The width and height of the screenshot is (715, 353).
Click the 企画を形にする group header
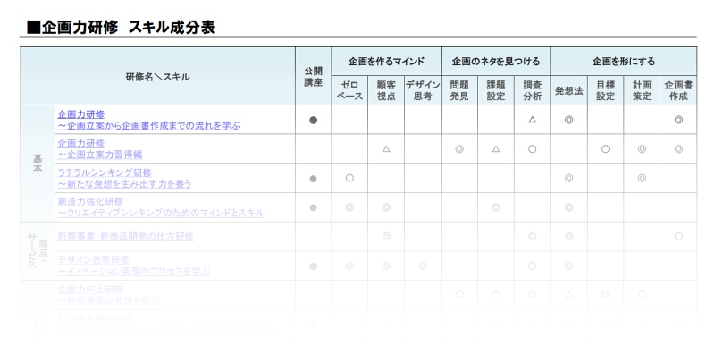(624, 61)
